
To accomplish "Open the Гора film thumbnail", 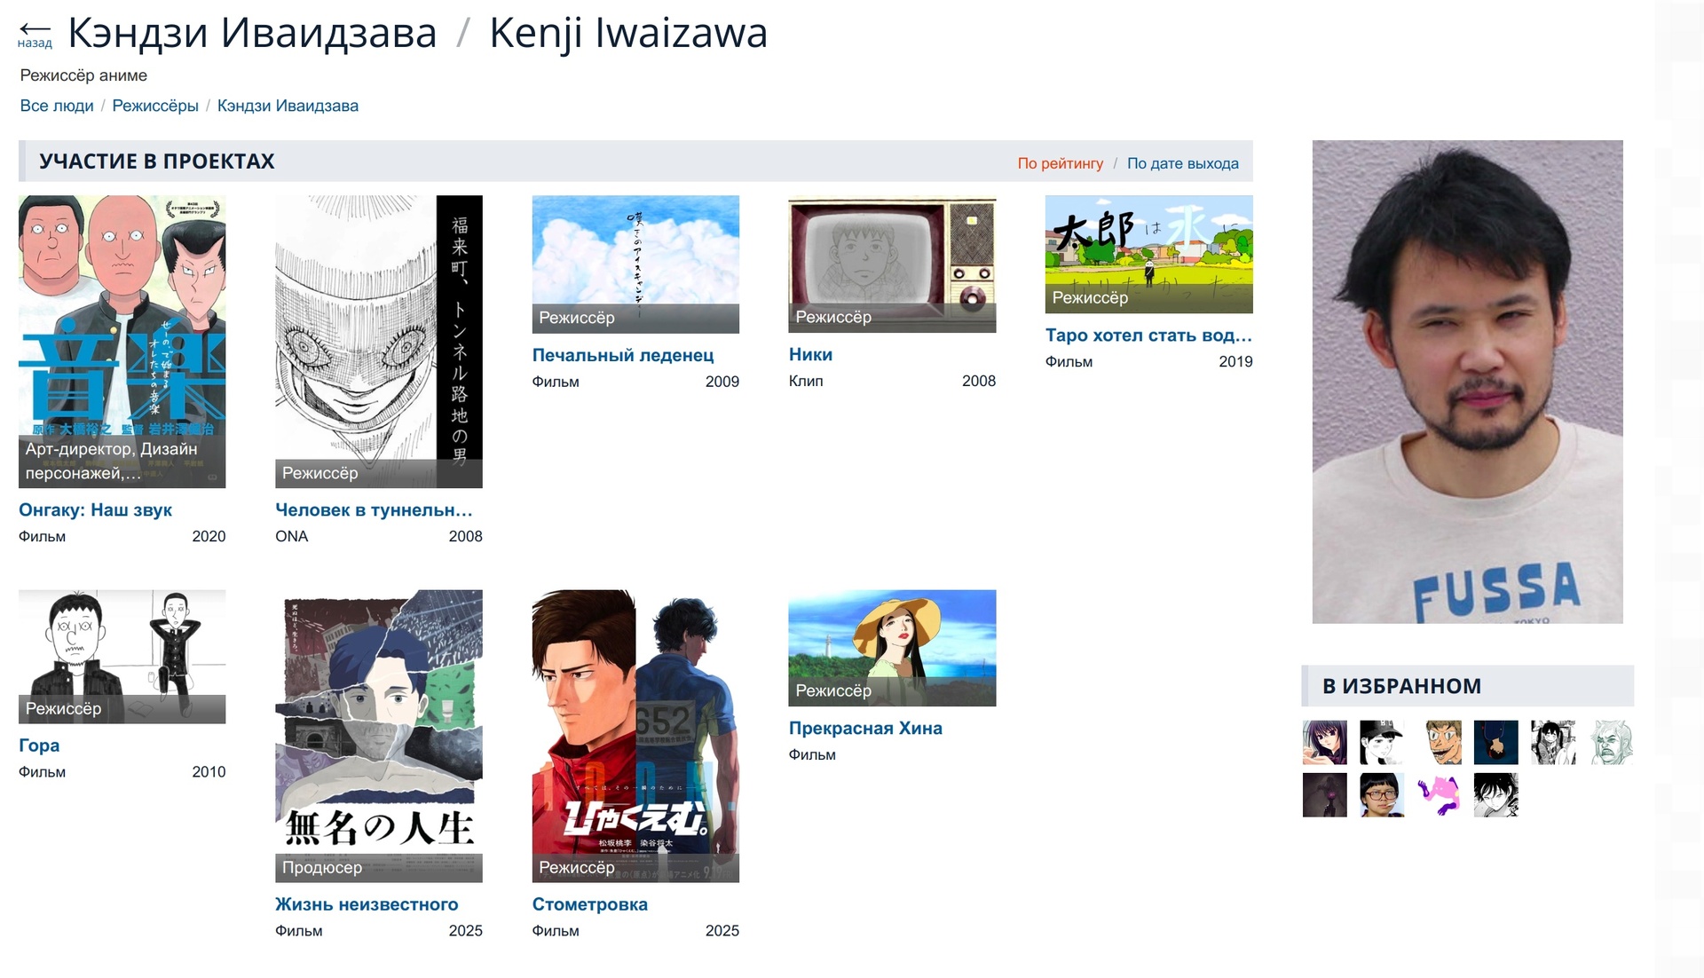I will (x=122, y=657).
